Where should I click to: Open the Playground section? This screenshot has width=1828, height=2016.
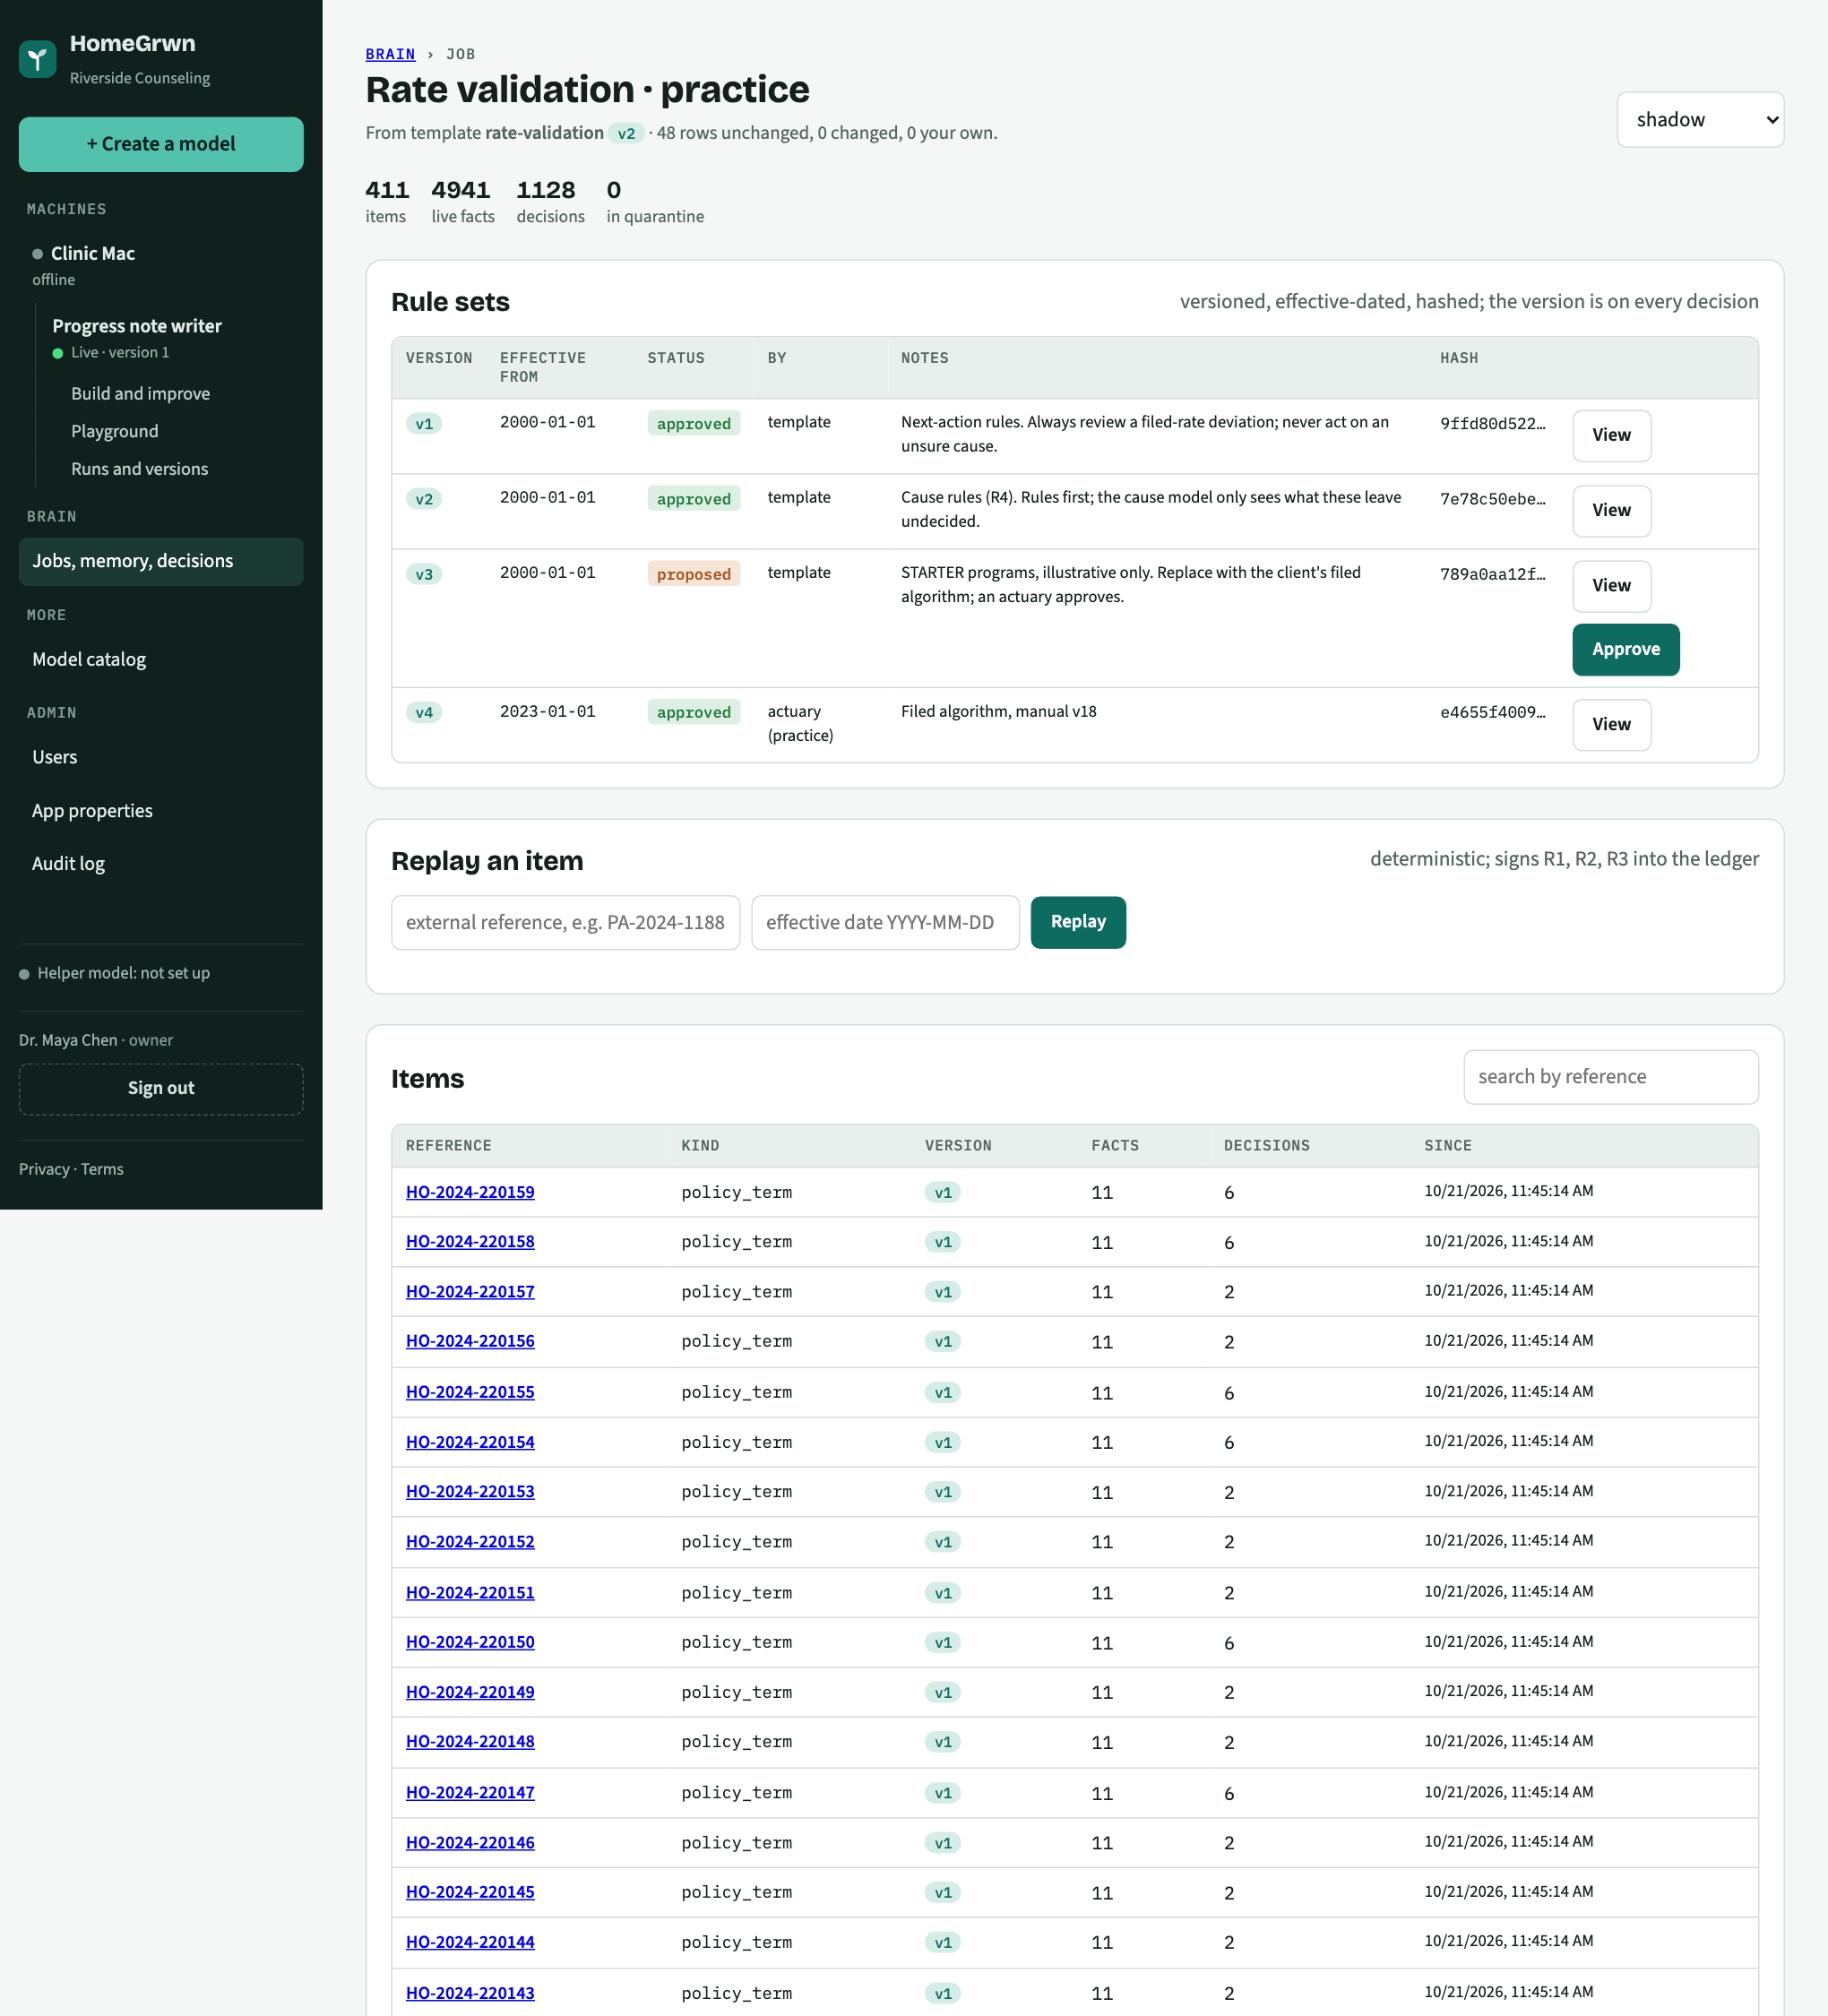coord(115,432)
